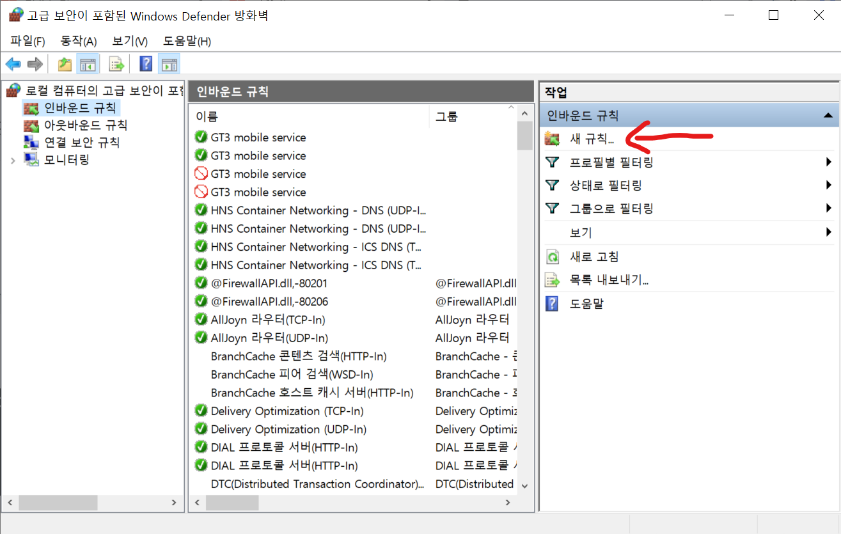Click the 도움말 help icon in action pane
The image size is (841, 534).
552,304
